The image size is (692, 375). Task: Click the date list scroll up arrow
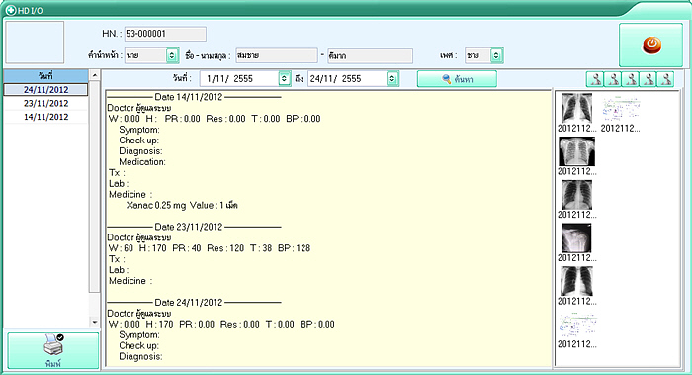click(x=95, y=75)
